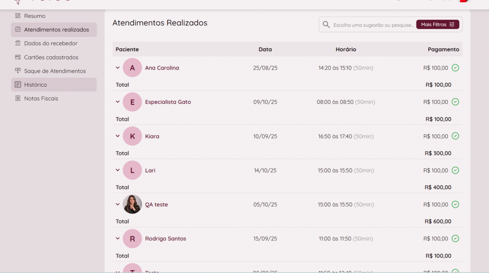The image size is (489, 273).
Task: Click the Mais Filtros button
Action: tap(437, 25)
